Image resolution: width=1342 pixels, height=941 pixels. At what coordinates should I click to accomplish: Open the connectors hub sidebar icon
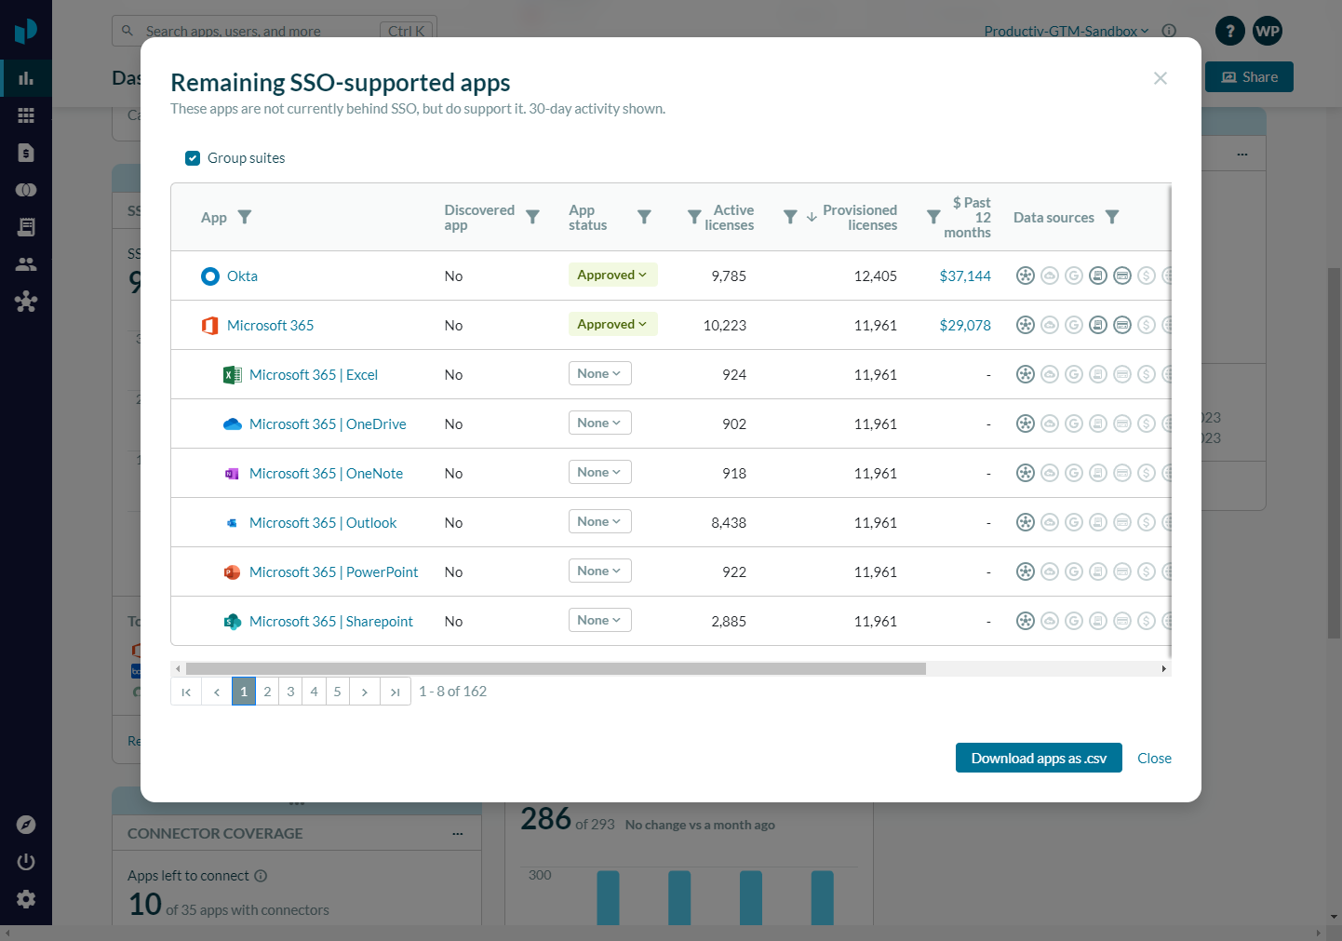[26, 302]
